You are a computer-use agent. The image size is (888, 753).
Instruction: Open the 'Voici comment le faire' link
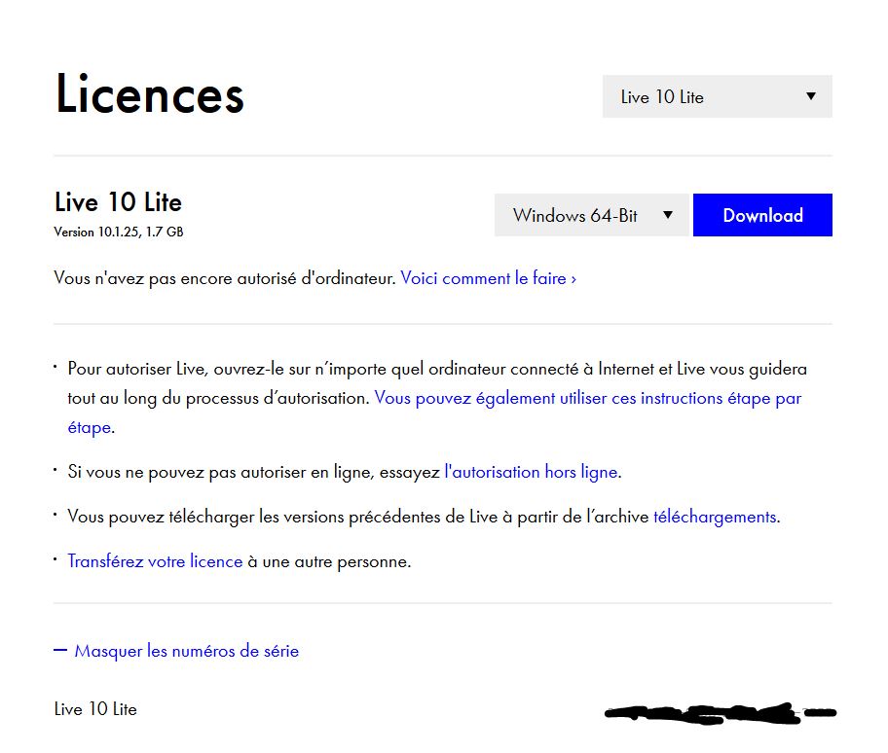pos(488,278)
